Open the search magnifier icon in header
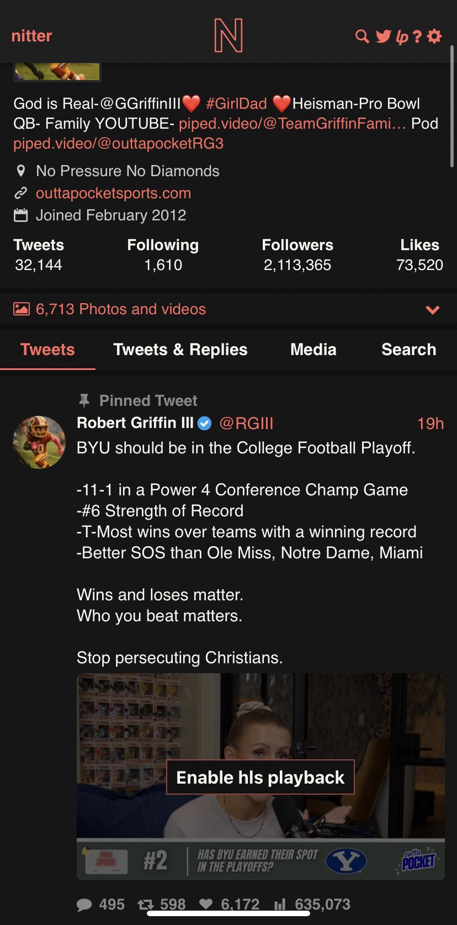Viewport: 457px width, 925px height. click(x=362, y=36)
